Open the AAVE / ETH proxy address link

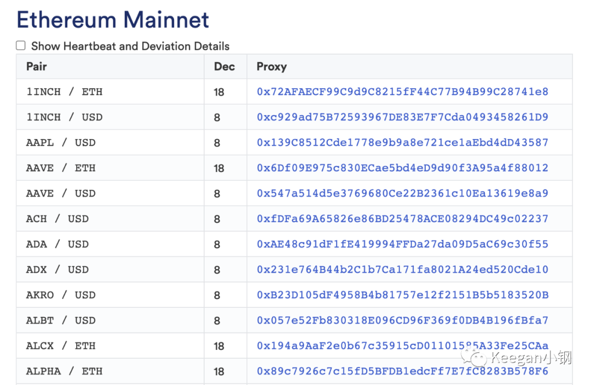403,168
